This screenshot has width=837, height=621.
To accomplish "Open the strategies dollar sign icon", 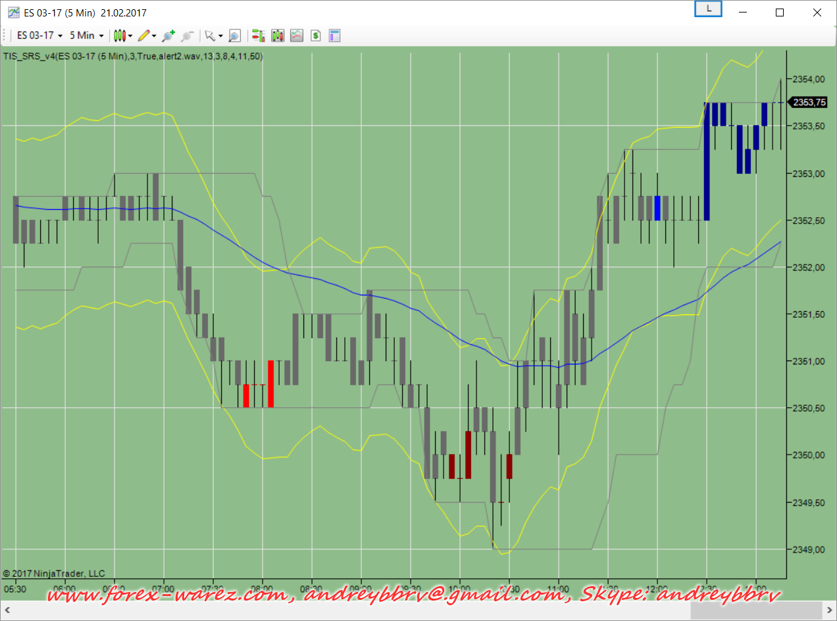I will click(x=316, y=36).
